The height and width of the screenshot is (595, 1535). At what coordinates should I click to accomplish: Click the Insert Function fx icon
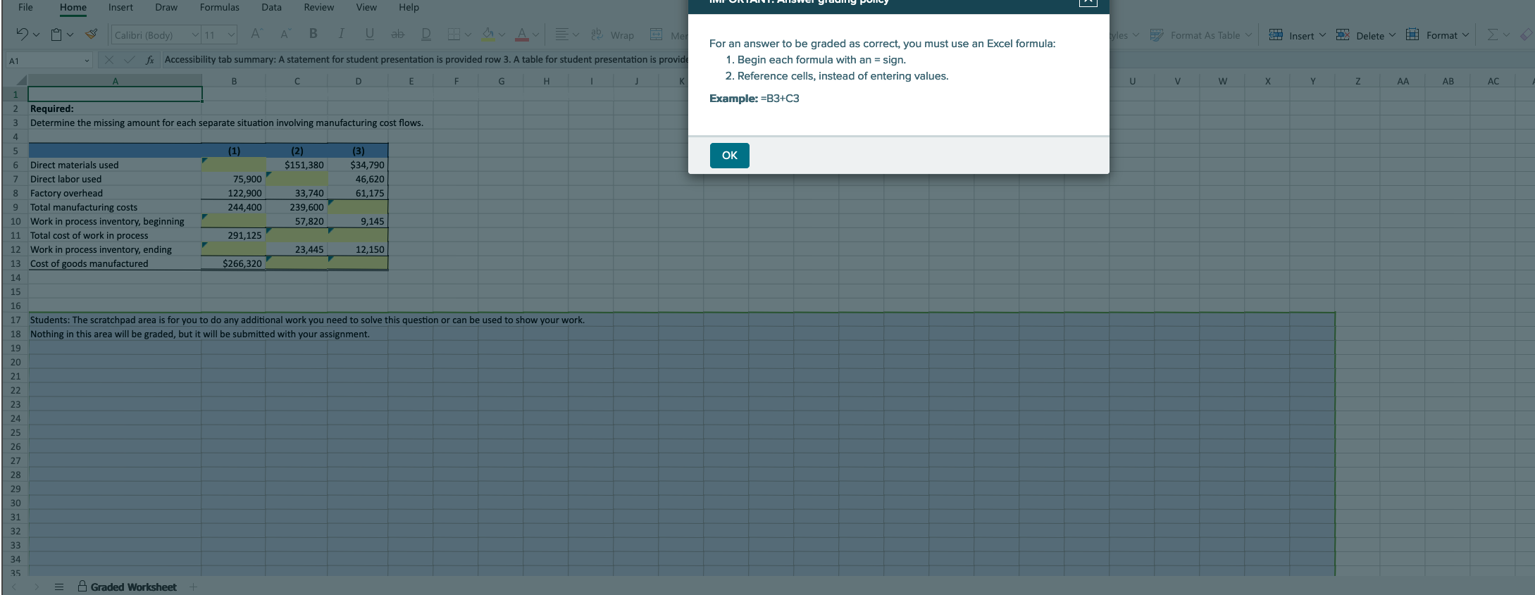tap(150, 60)
